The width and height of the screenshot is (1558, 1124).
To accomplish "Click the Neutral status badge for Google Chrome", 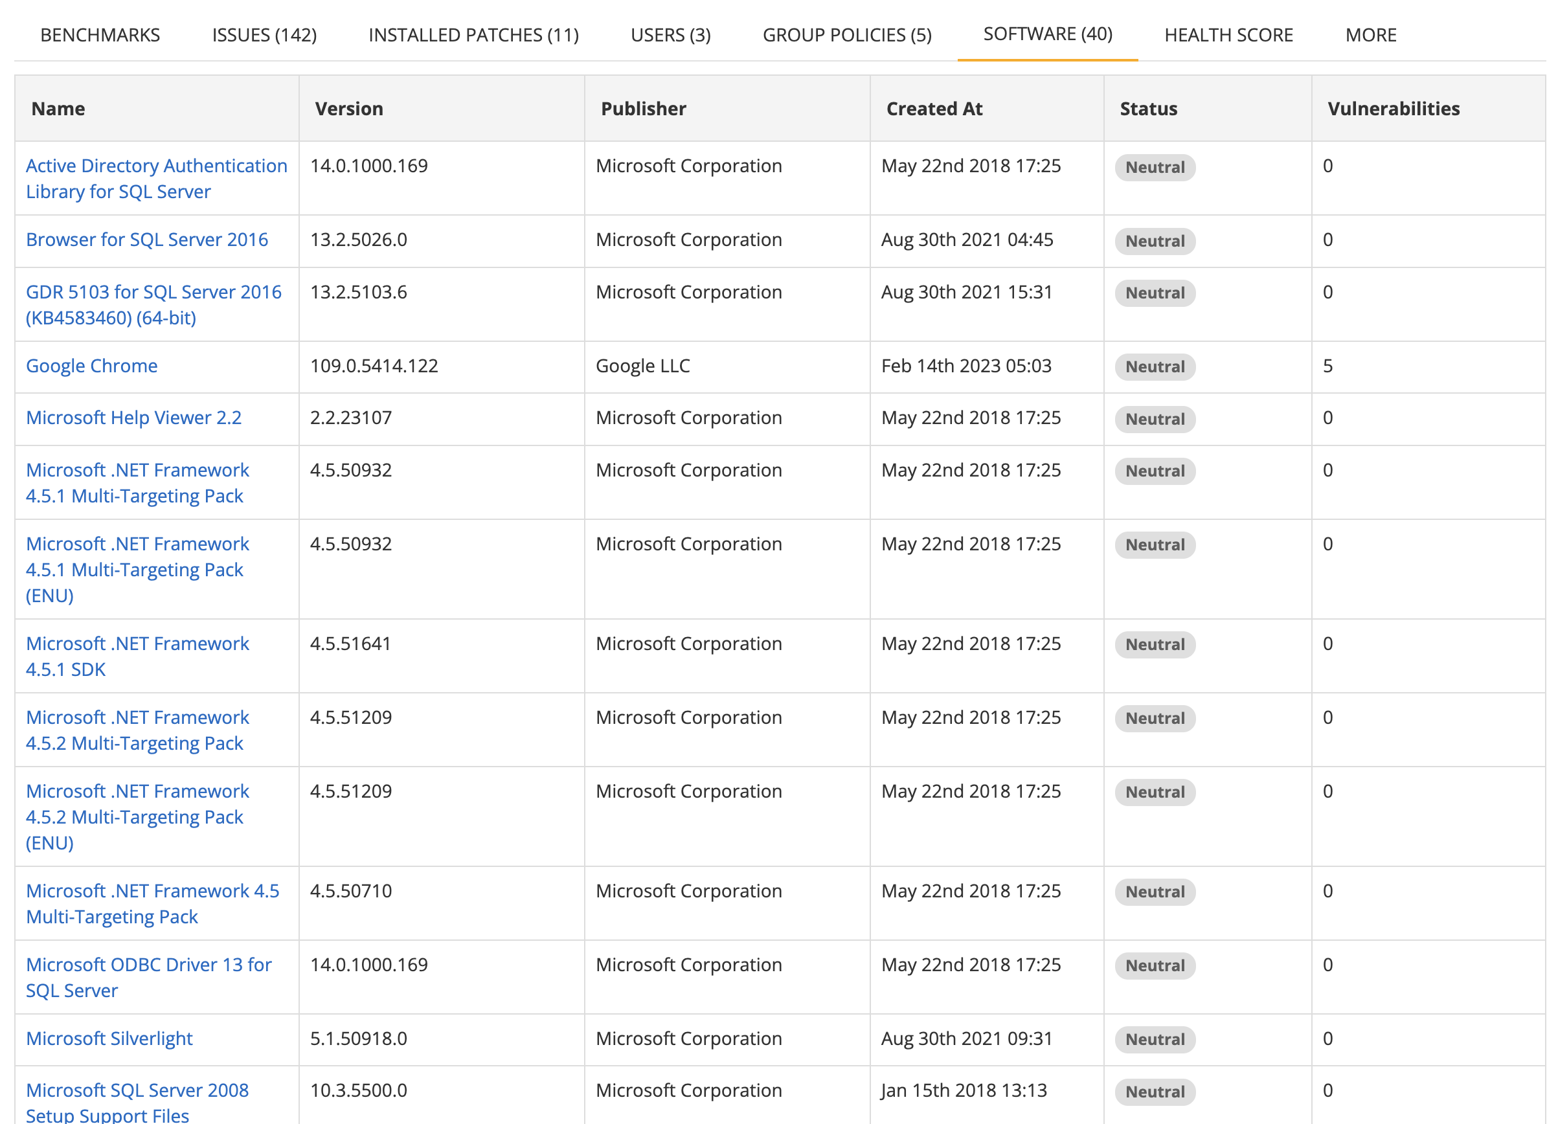I will (x=1155, y=366).
